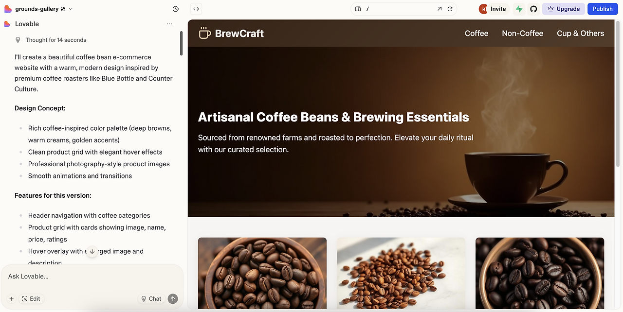Click the Upgrade button
The width and height of the screenshot is (623, 312).
564,9
